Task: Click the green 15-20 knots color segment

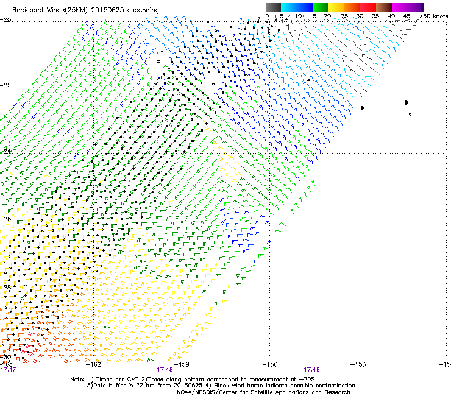Action: tap(321, 7)
